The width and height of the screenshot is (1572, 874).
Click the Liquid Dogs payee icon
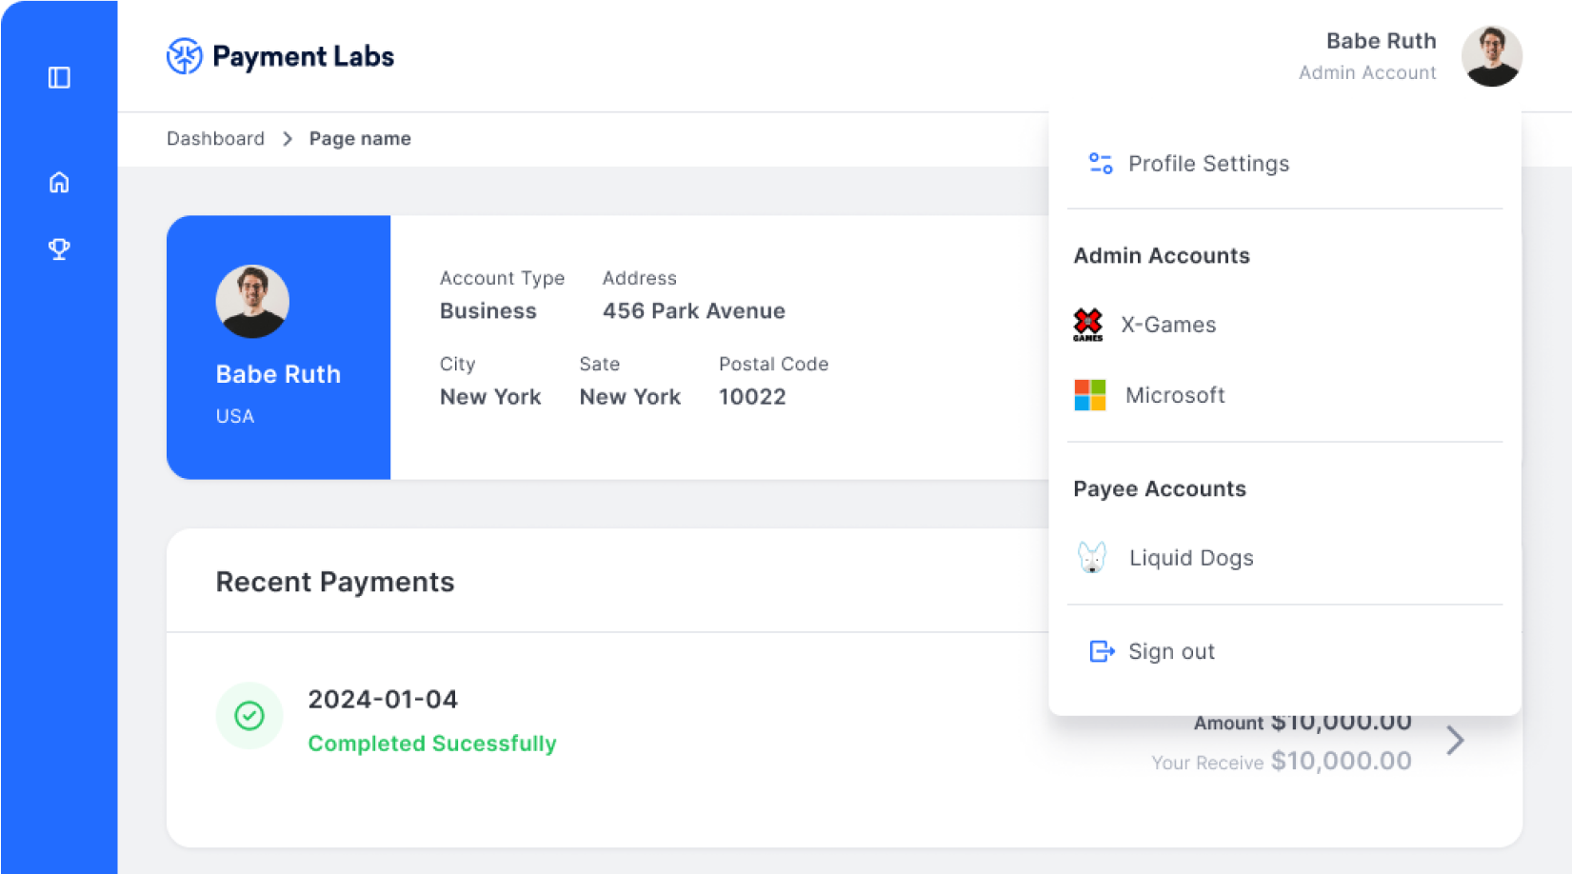tap(1091, 557)
